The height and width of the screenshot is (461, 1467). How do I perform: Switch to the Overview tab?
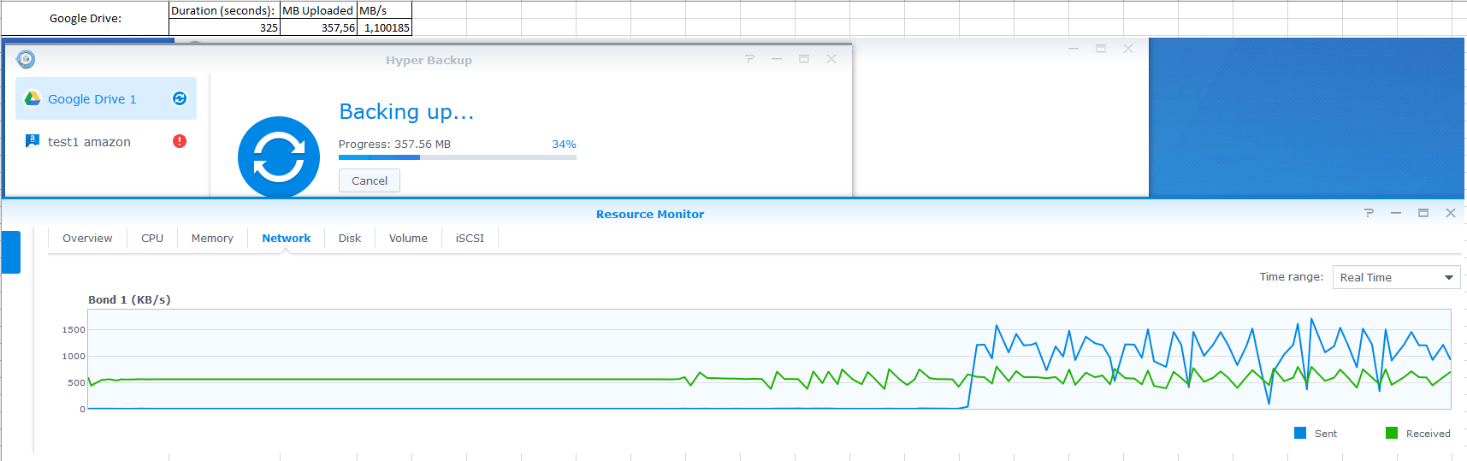coord(87,239)
